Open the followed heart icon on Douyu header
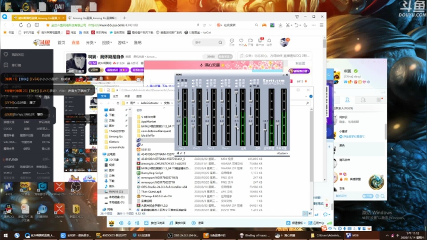Image resolution: width=427 pixels, height=240 pixels. (x=241, y=41)
